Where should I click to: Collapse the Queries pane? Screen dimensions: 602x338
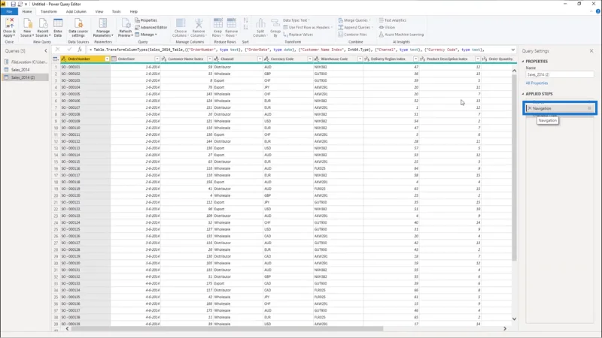pos(46,51)
